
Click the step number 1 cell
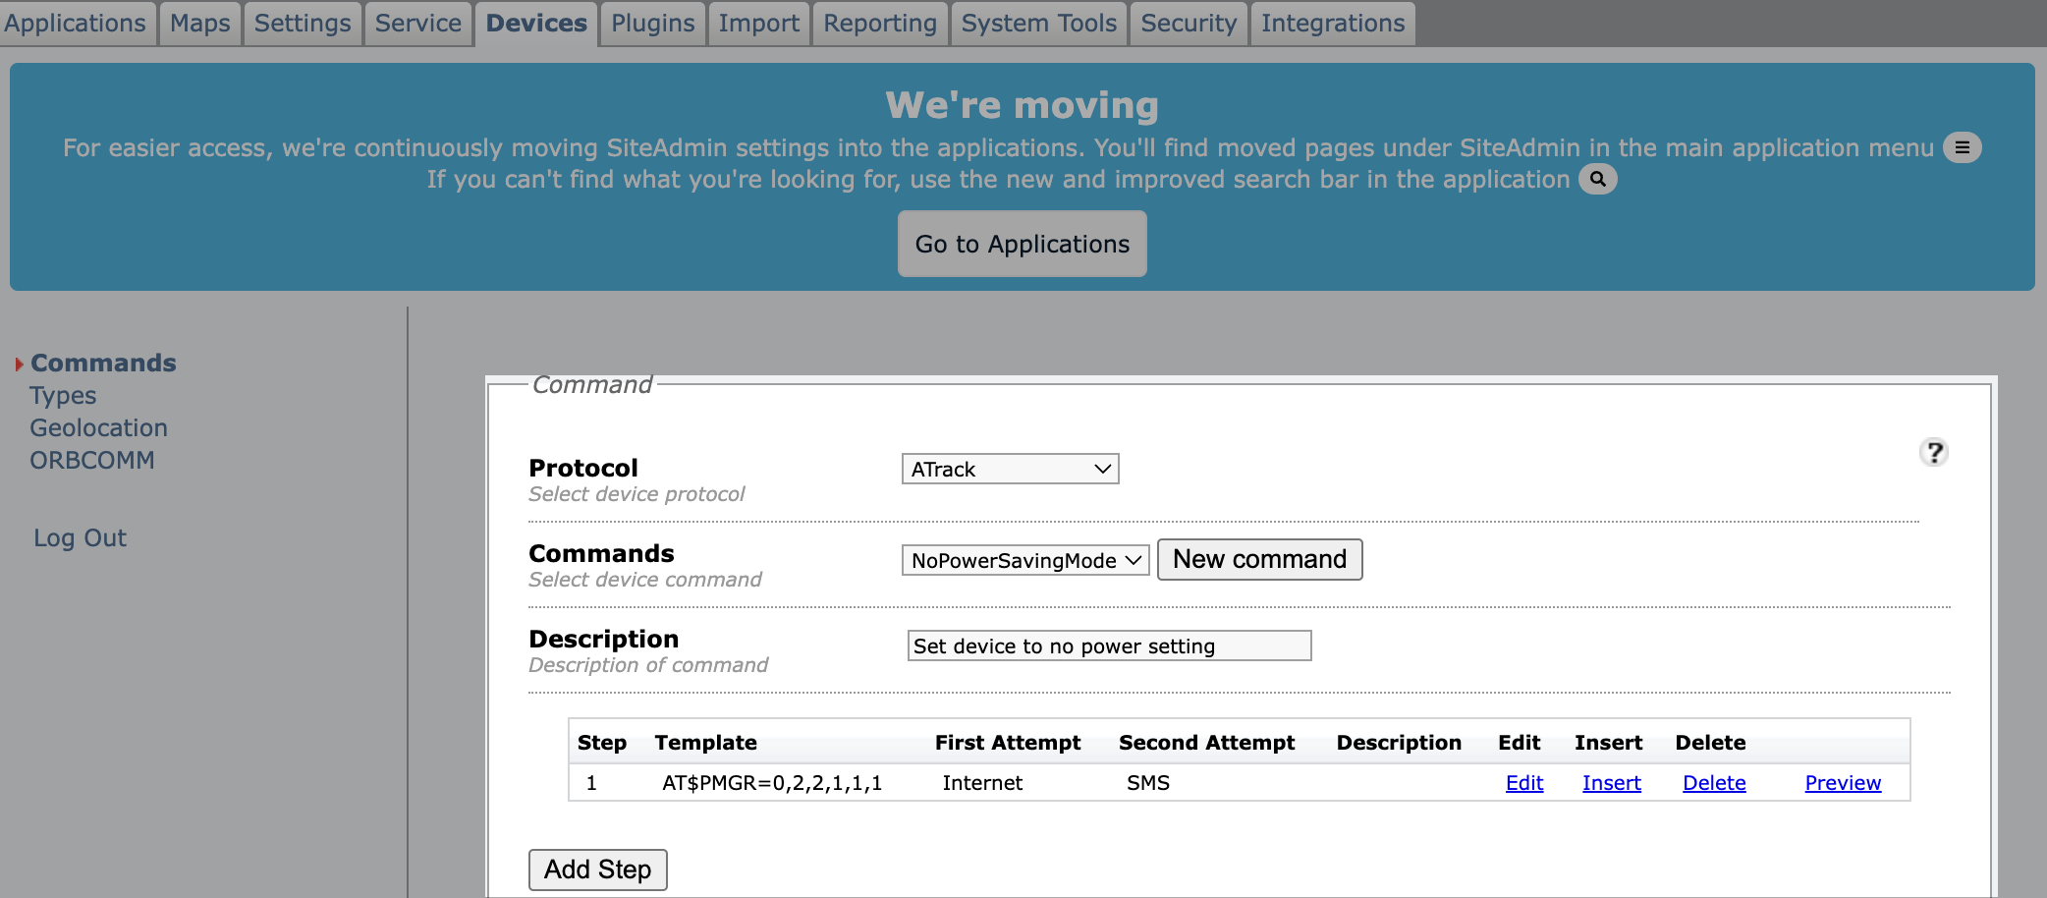(591, 783)
